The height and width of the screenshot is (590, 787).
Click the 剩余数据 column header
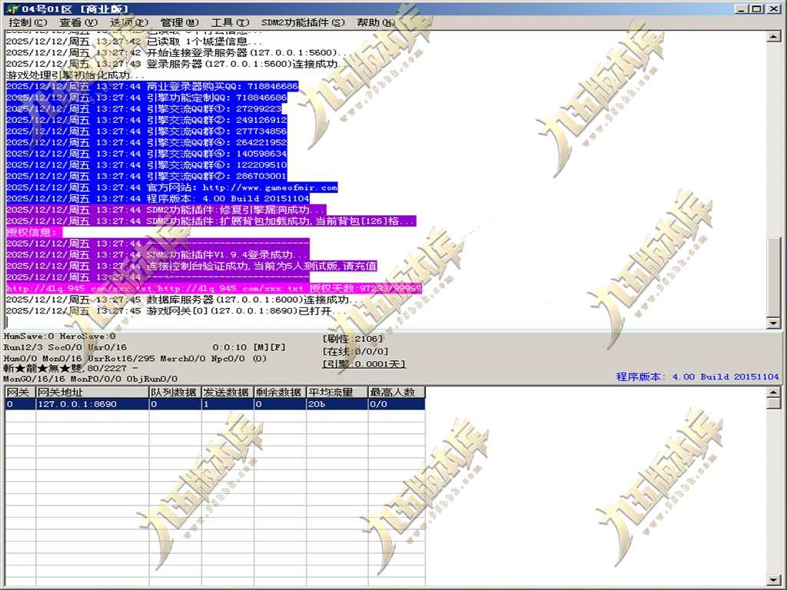point(280,393)
